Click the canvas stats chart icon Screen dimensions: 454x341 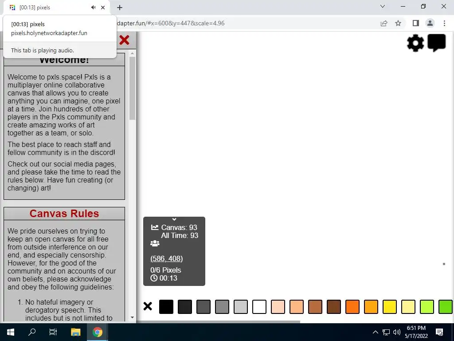pos(155,227)
